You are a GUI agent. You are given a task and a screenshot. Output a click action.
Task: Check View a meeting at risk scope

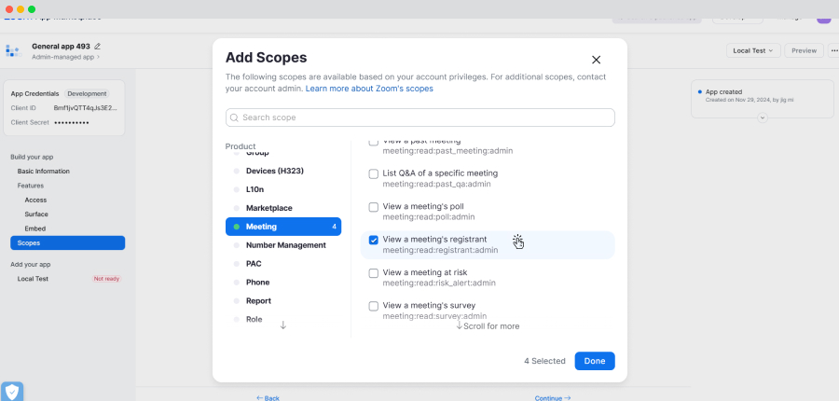point(374,273)
